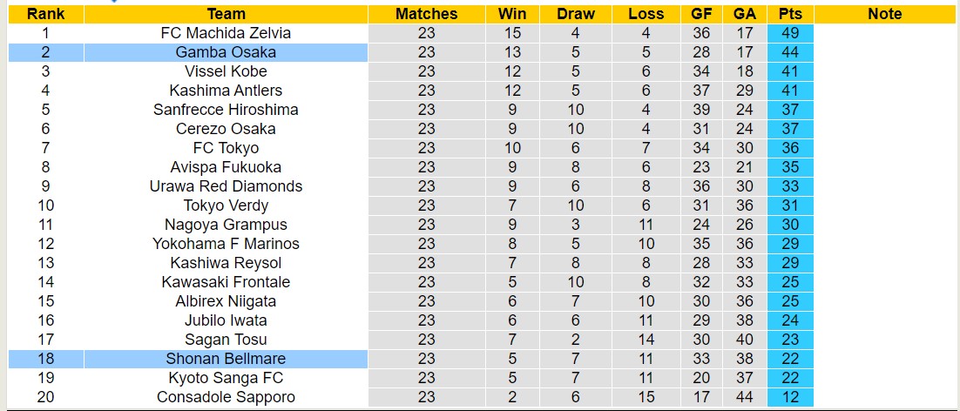Open the Consadole Sapporo team entry
Screen dimensions: 960x411
pyautogui.click(x=226, y=397)
